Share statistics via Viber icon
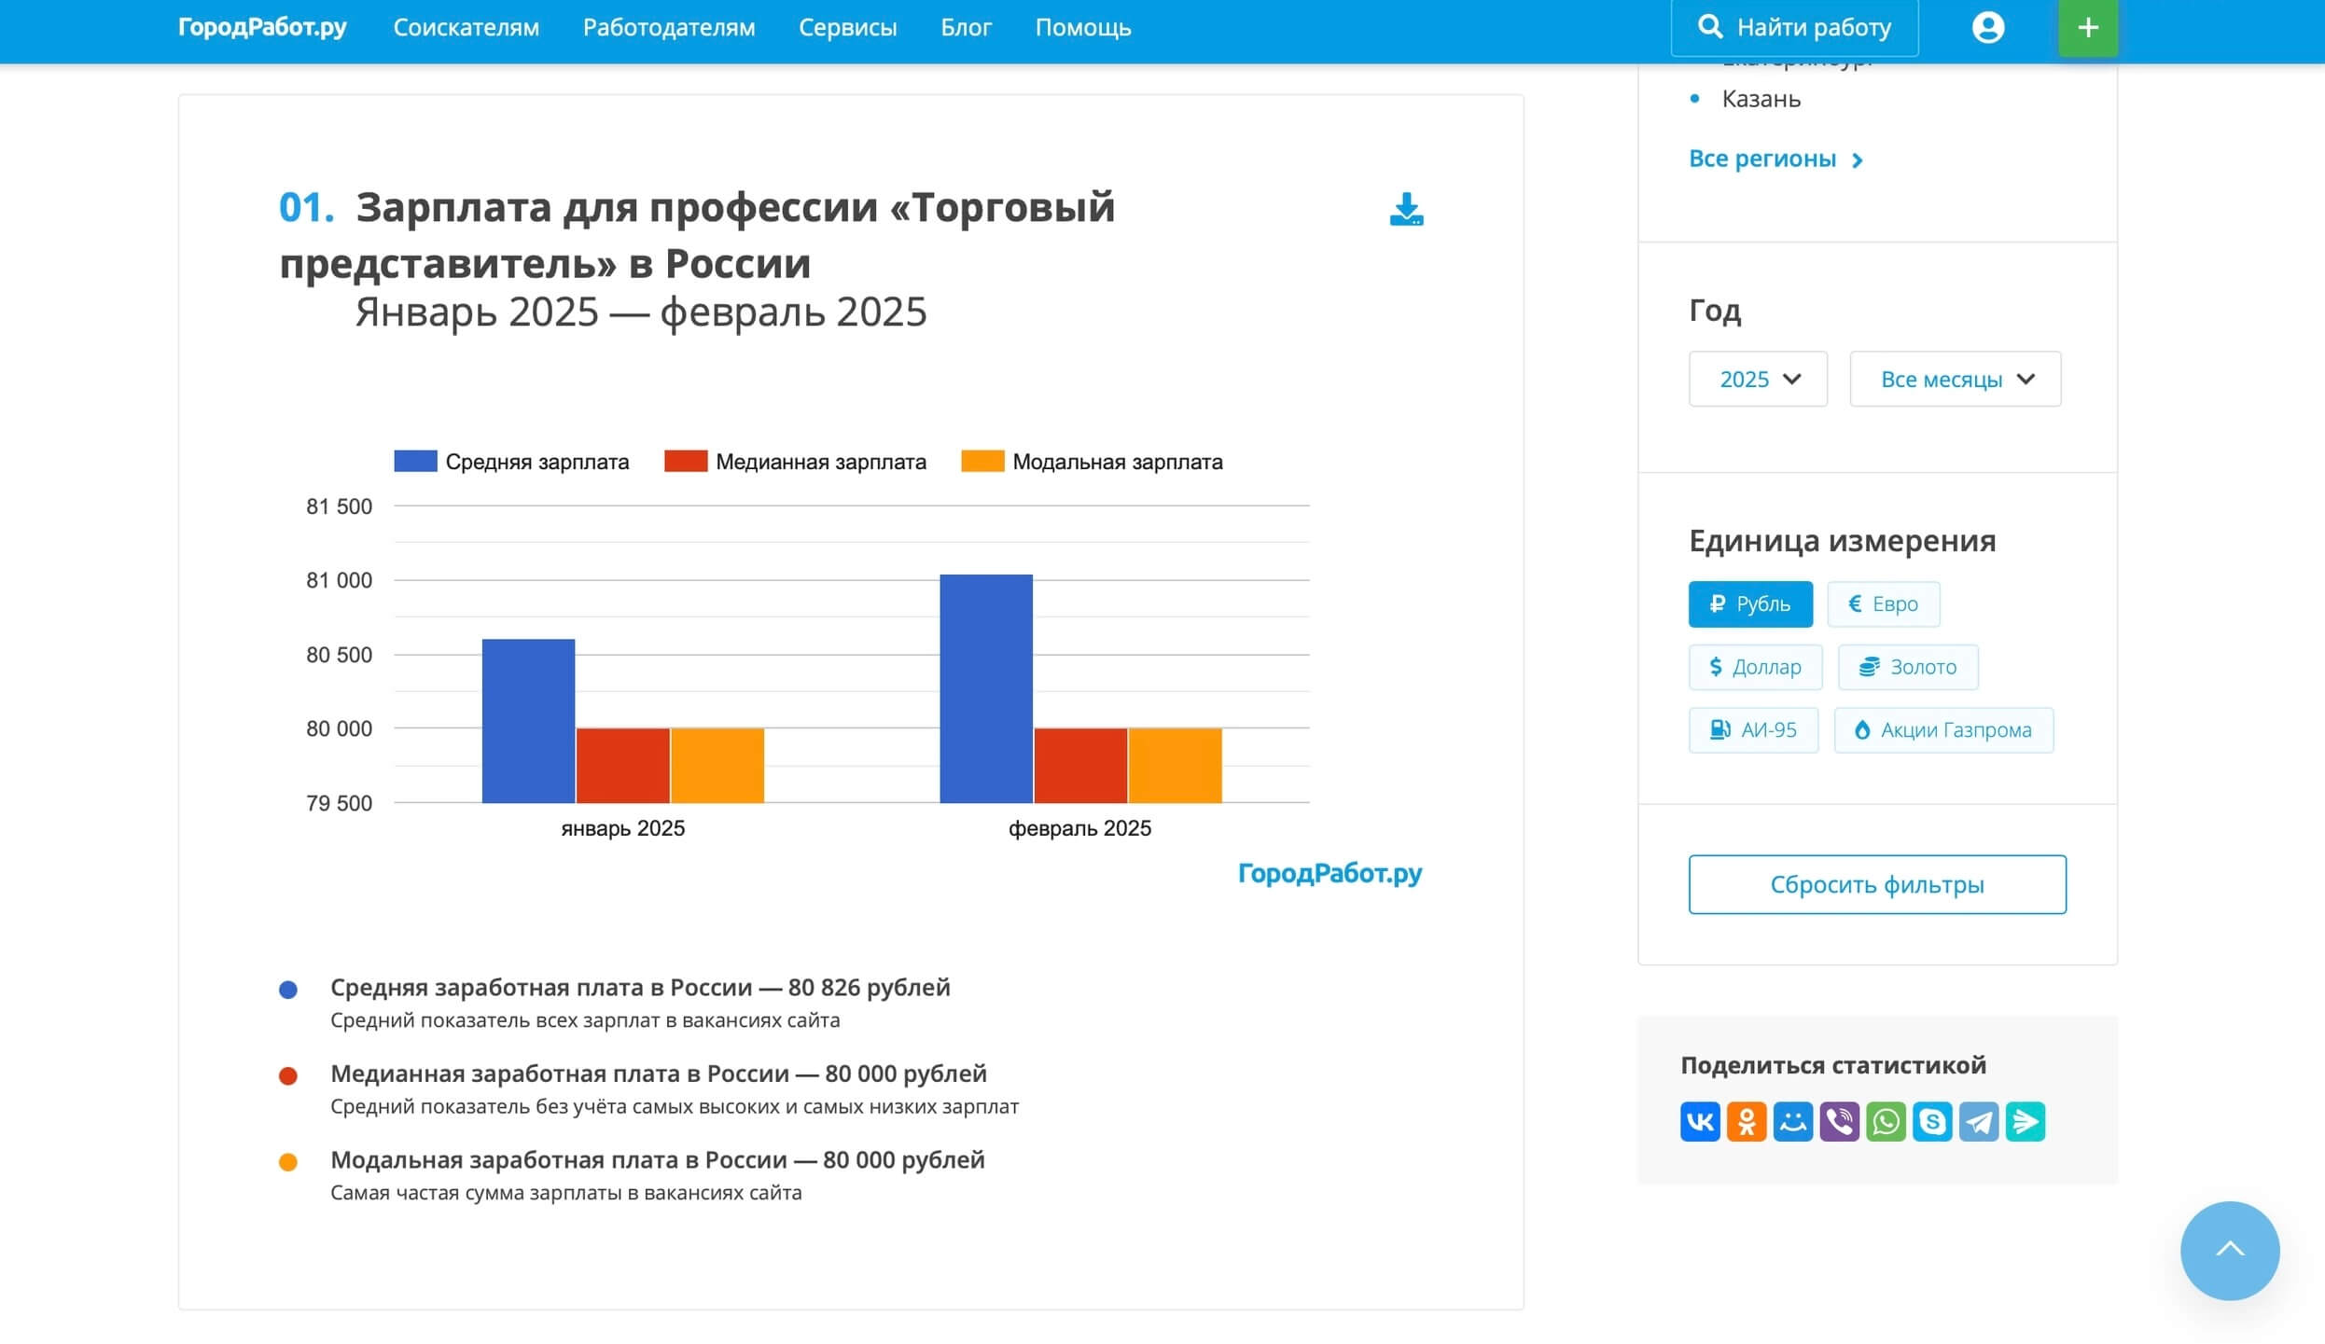This screenshot has height=1344, width=2325. click(1840, 1121)
